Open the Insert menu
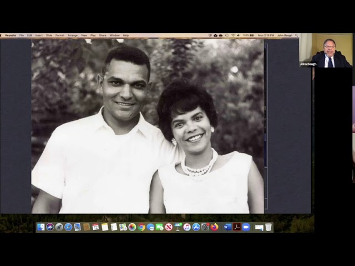Viewport: 355px width, 266px height. point(39,35)
